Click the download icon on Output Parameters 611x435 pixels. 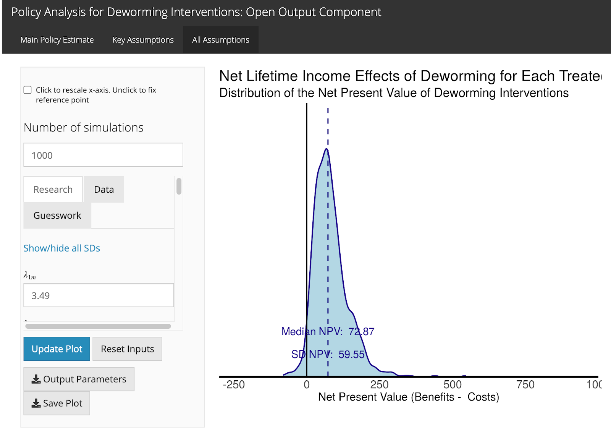coord(36,379)
